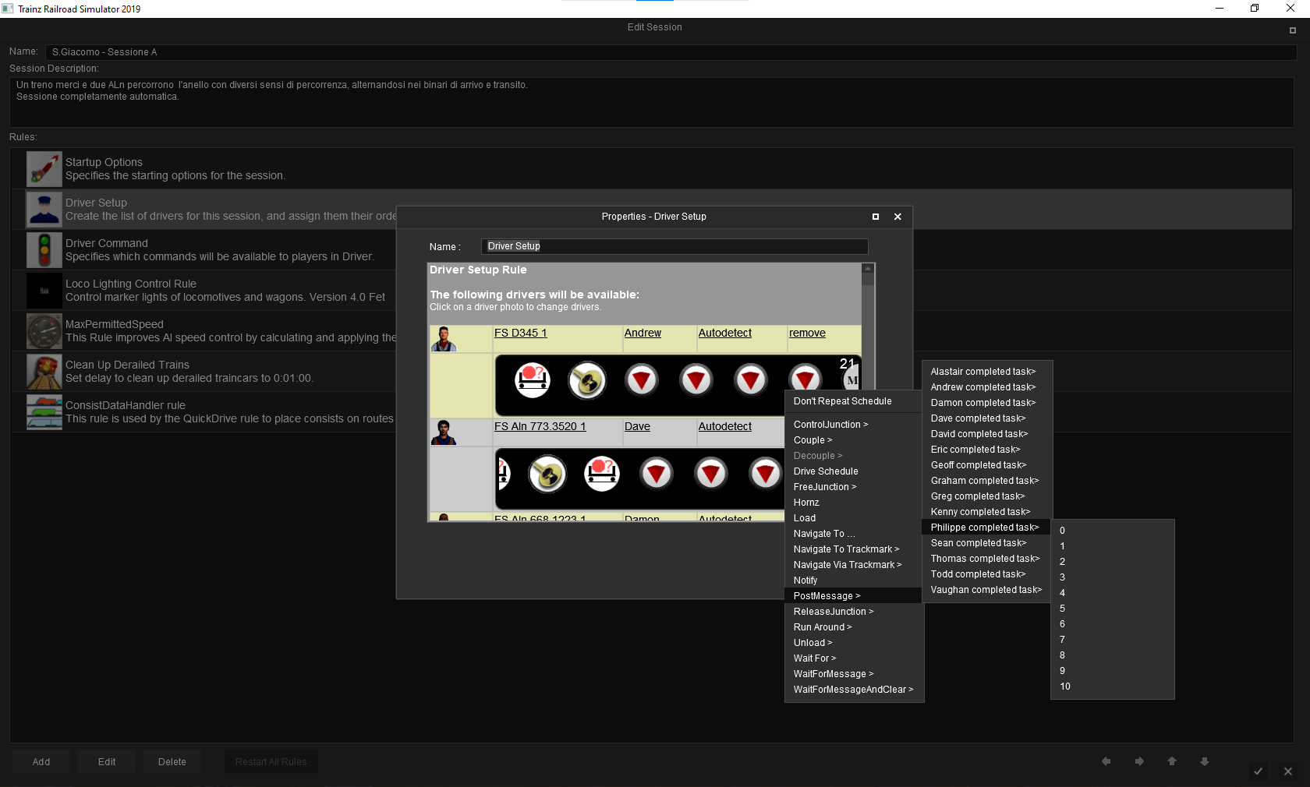This screenshot has height=787, width=1310.
Task: Click the FS D345 1 train link
Action: tap(521, 333)
